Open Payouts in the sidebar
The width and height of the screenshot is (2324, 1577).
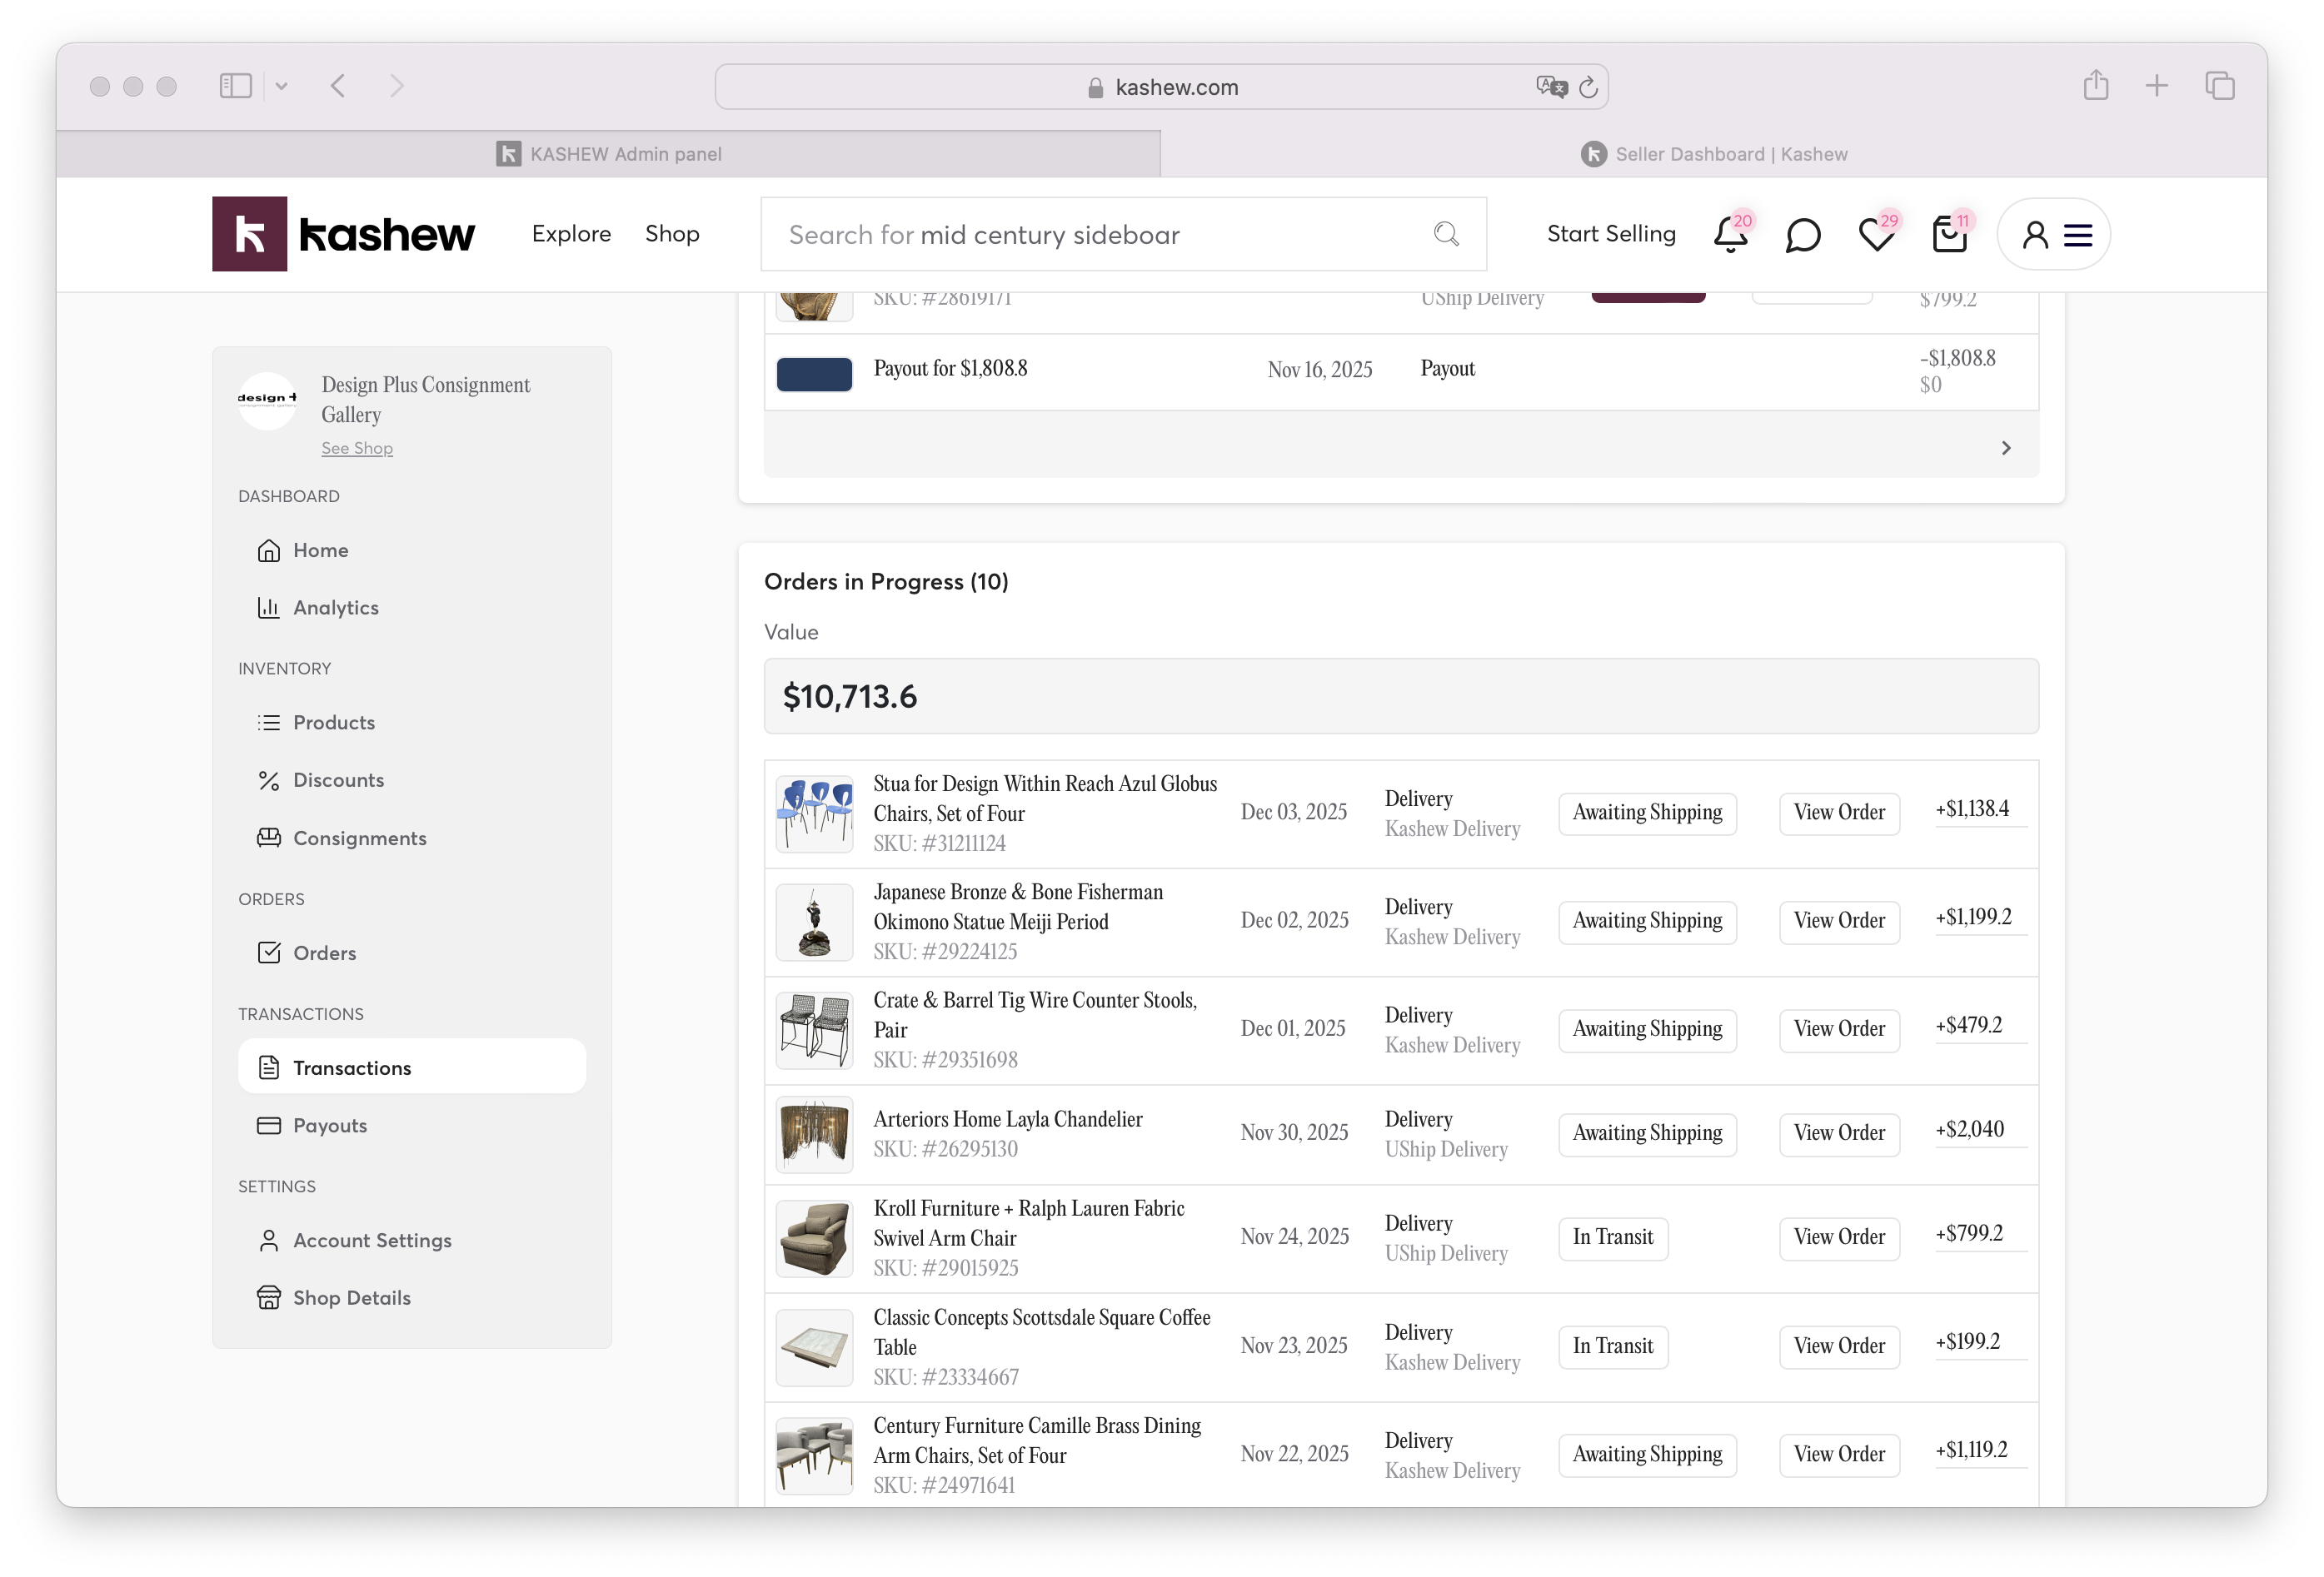[329, 1125]
